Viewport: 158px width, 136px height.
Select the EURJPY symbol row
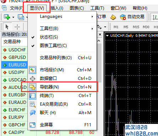14,117
